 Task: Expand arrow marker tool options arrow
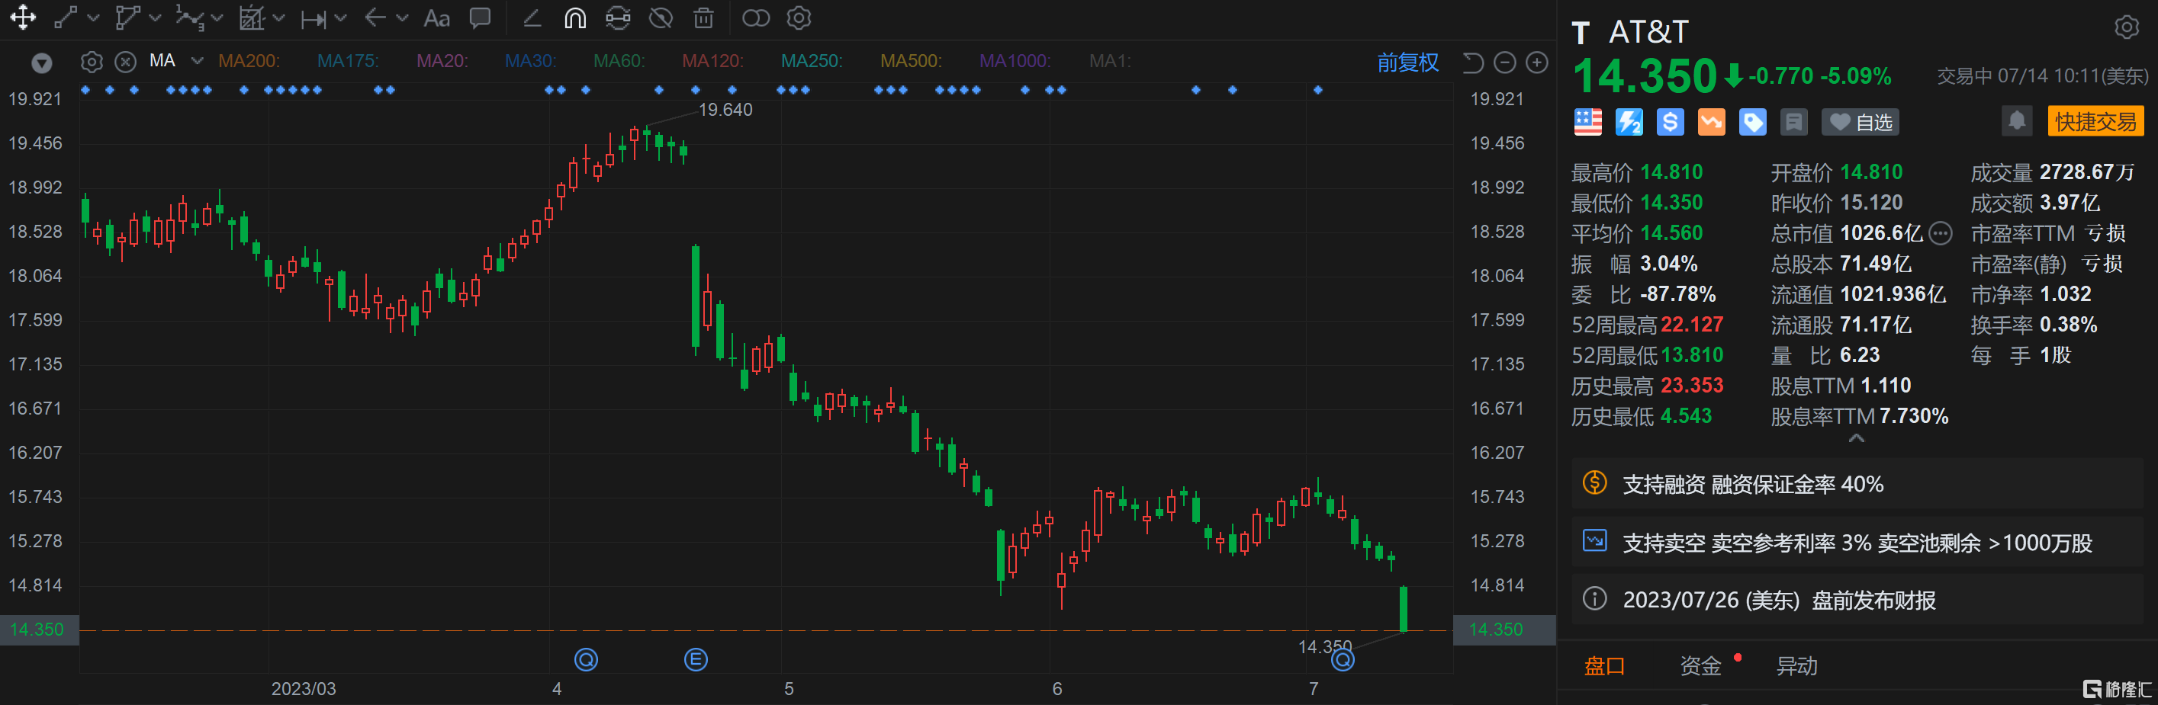coord(402,18)
